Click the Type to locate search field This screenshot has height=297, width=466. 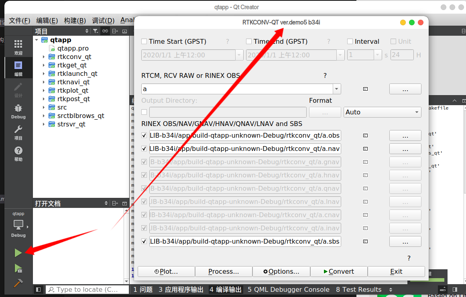coord(88,289)
